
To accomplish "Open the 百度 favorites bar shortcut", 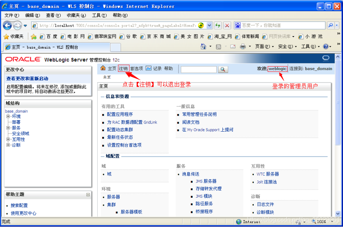I will pos(49,37).
